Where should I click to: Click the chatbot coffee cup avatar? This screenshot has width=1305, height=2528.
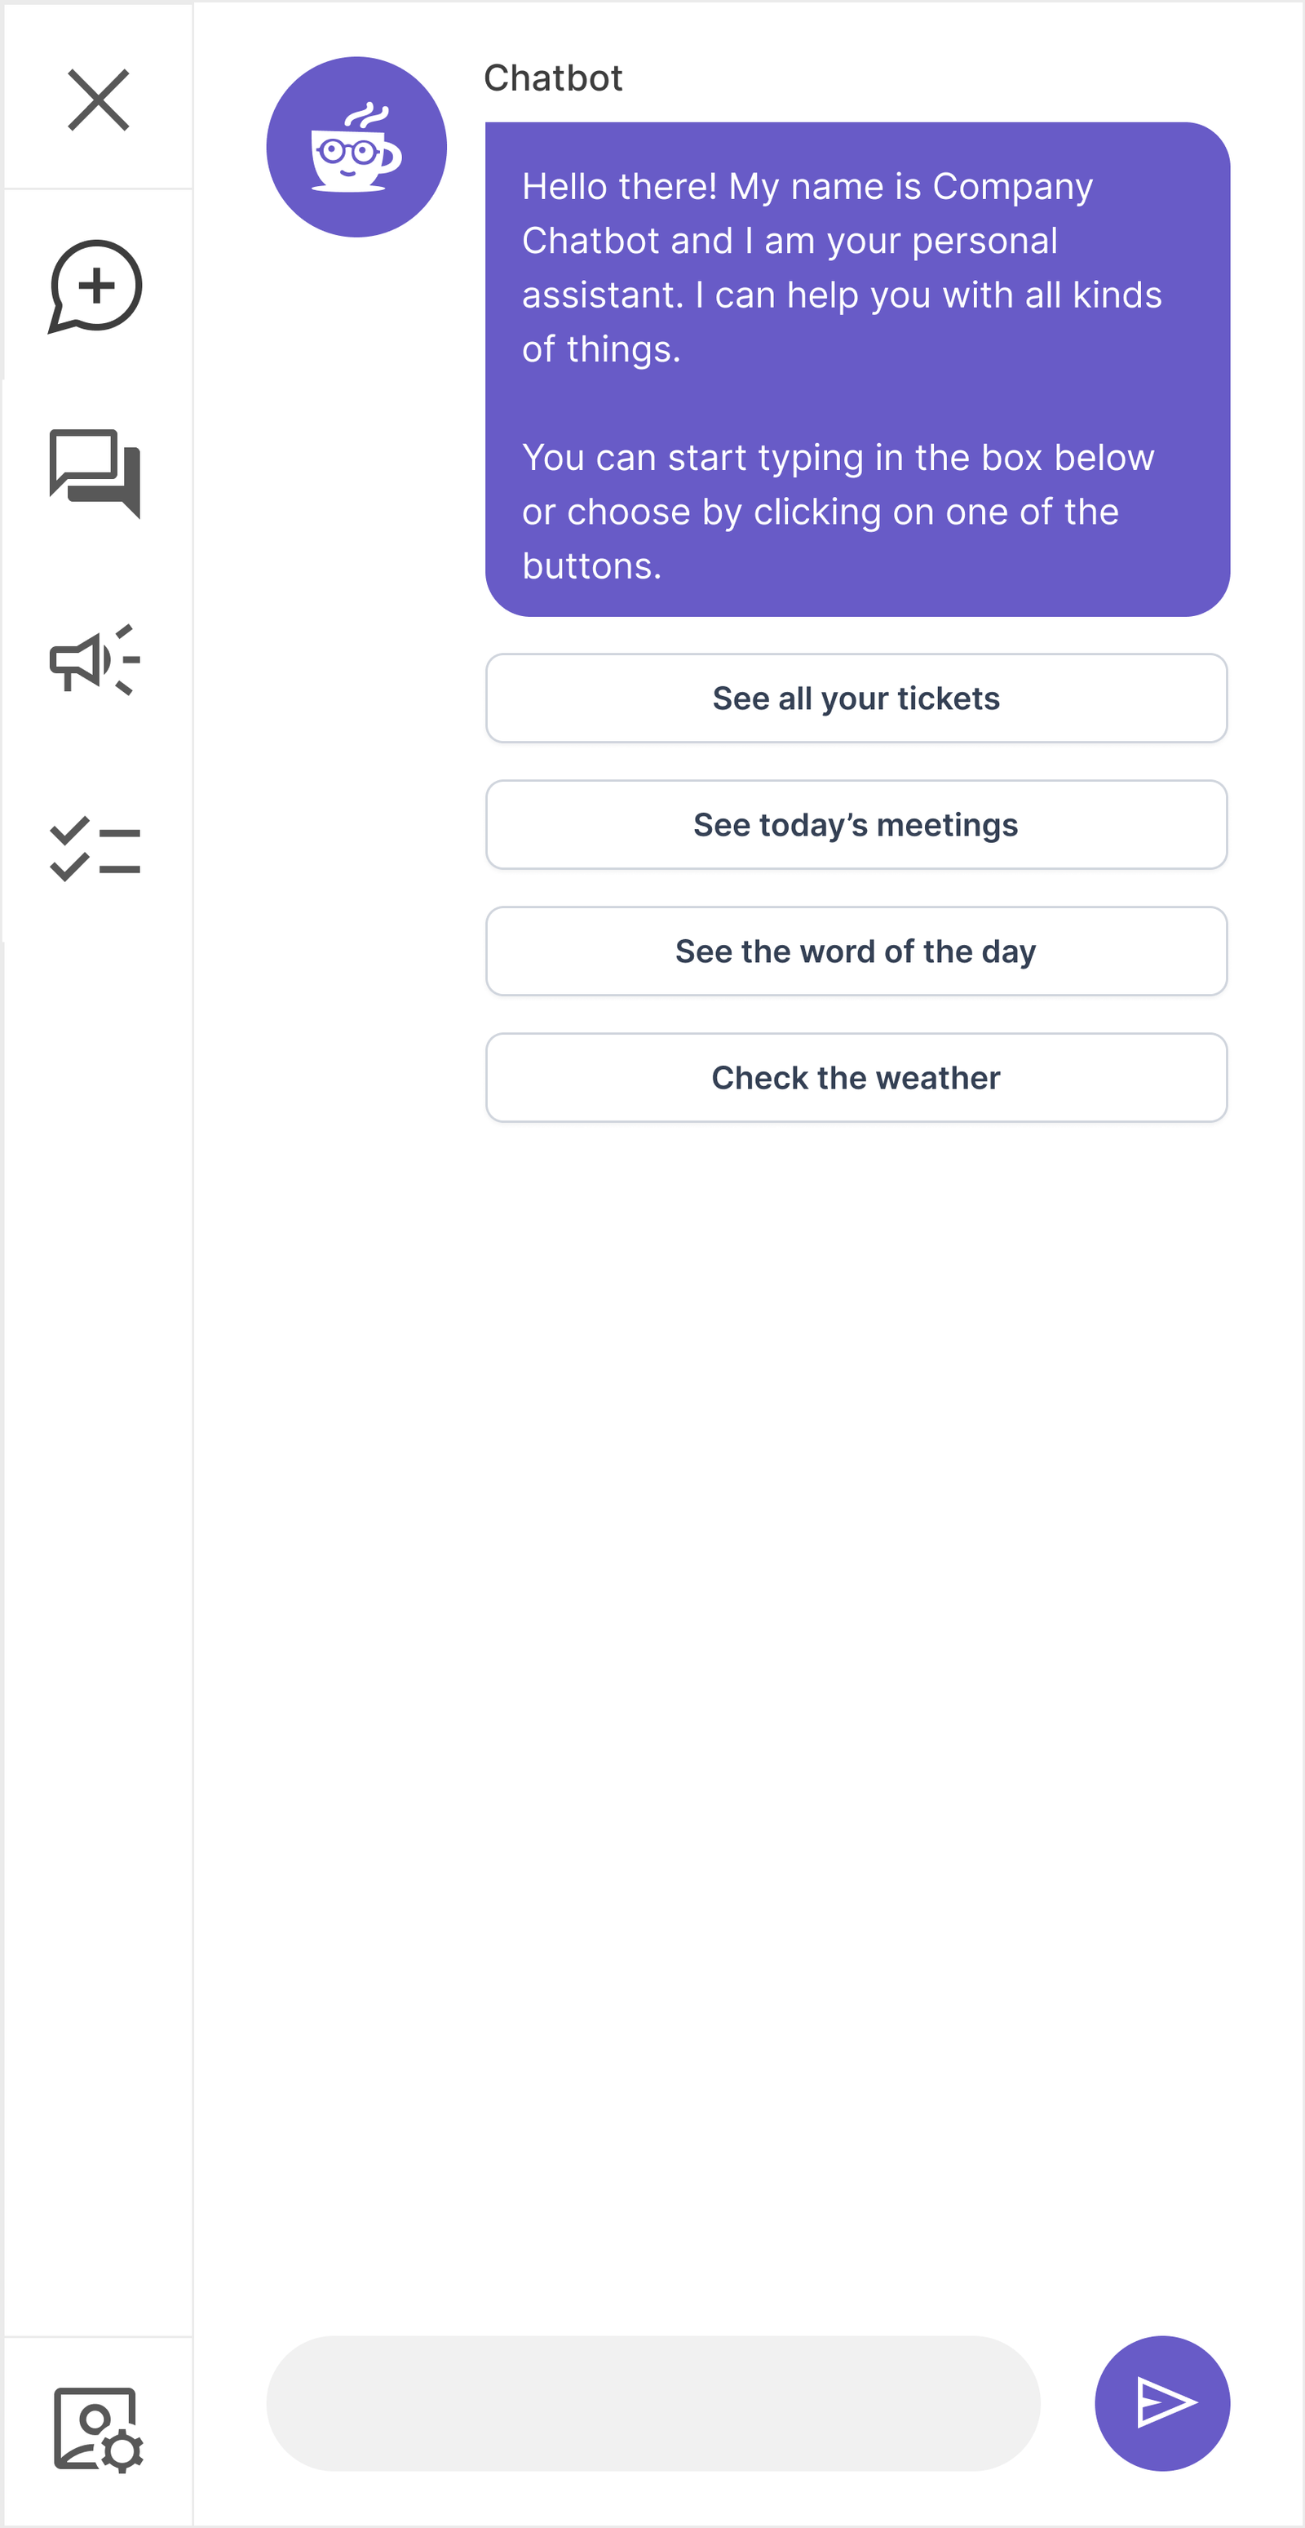tap(356, 147)
